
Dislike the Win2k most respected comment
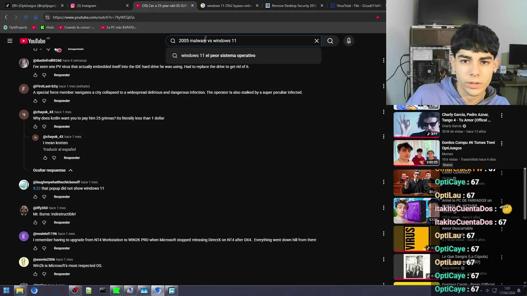coord(44,274)
